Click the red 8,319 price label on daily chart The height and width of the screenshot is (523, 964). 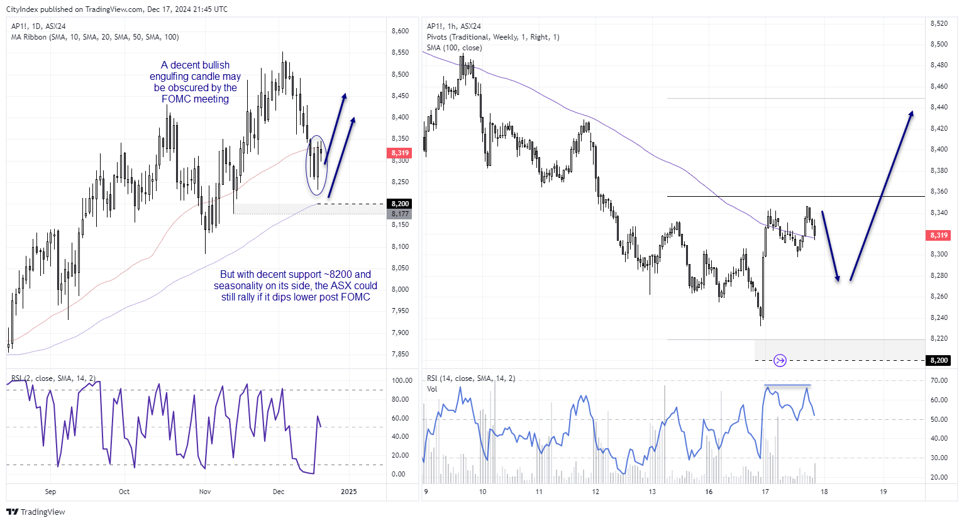pyautogui.click(x=400, y=153)
